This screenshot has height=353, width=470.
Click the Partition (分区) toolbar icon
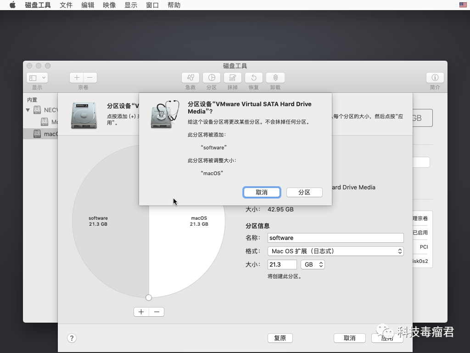click(x=212, y=78)
